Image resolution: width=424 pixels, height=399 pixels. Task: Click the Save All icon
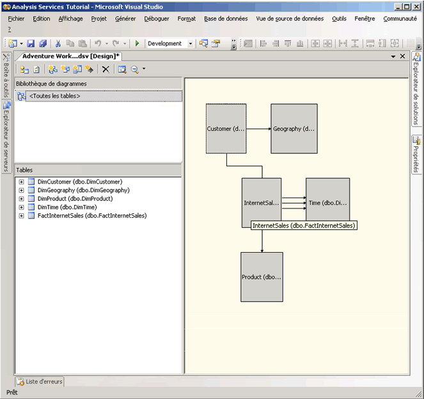coord(43,43)
